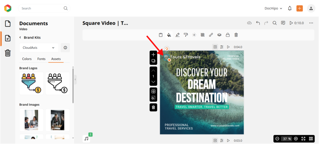
Task: Play the full video preview 0:10.0
Action: [x=297, y=23]
